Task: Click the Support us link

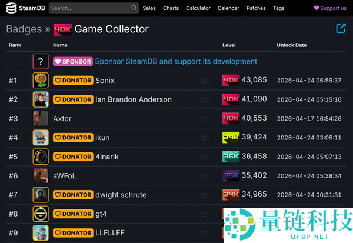Action: point(330,8)
